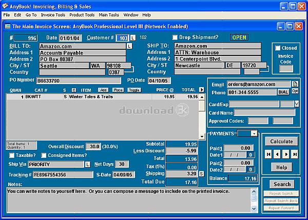
Task: Go to the previous invoice record
Action: (x=277, y=154)
